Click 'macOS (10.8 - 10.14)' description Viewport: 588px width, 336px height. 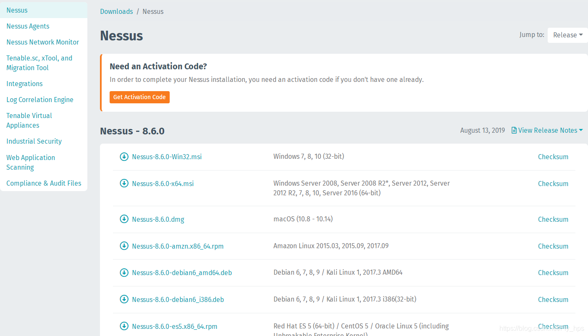tap(303, 219)
